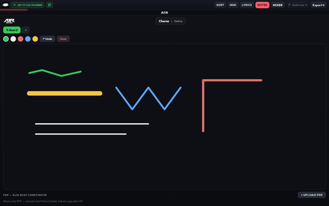Choose the white pen color
This screenshot has width=329, height=206.
(x=13, y=39)
